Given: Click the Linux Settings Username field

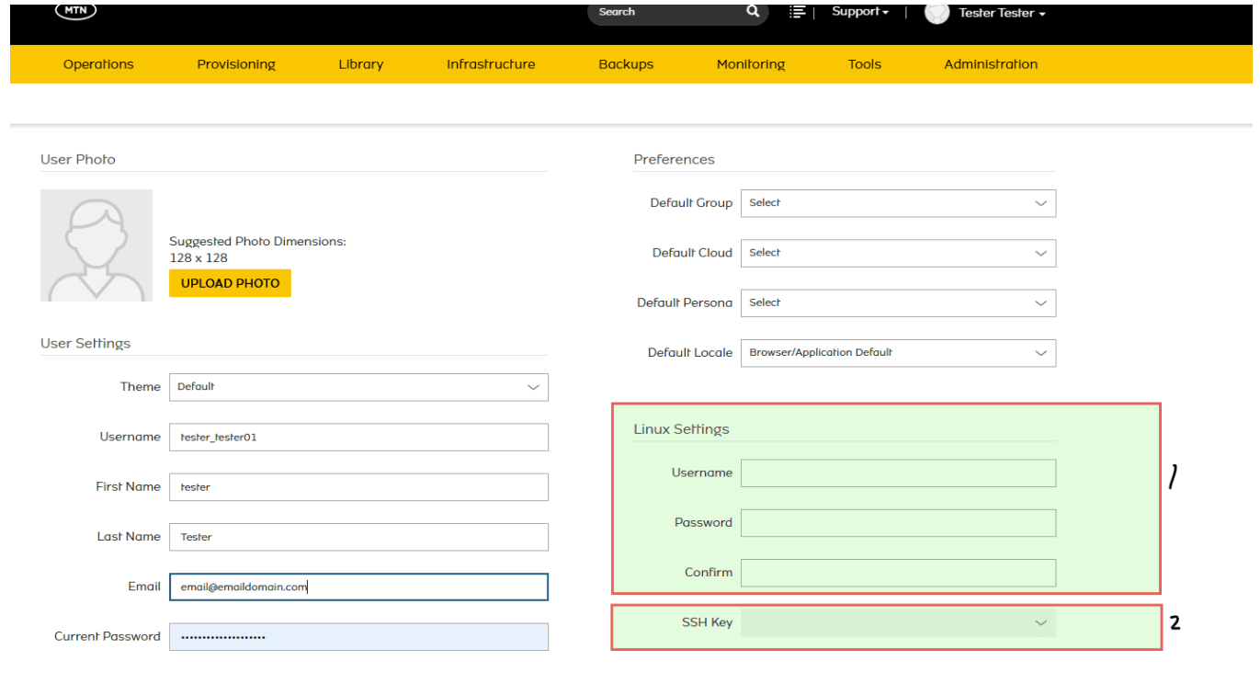Looking at the screenshot, I should 898,473.
